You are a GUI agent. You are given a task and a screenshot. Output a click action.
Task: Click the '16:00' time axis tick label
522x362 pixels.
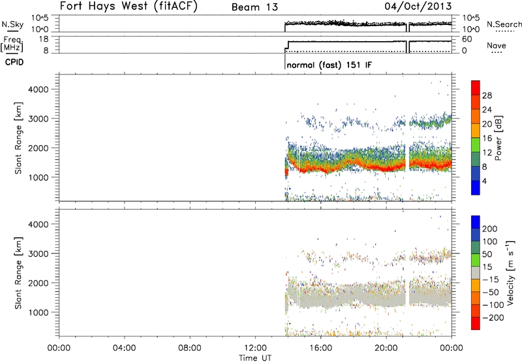pyautogui.click(x=320, y=348)
